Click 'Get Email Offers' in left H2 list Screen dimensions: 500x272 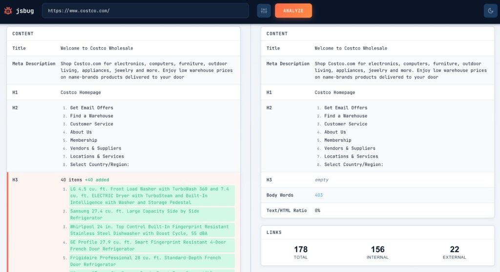point(91,108)
